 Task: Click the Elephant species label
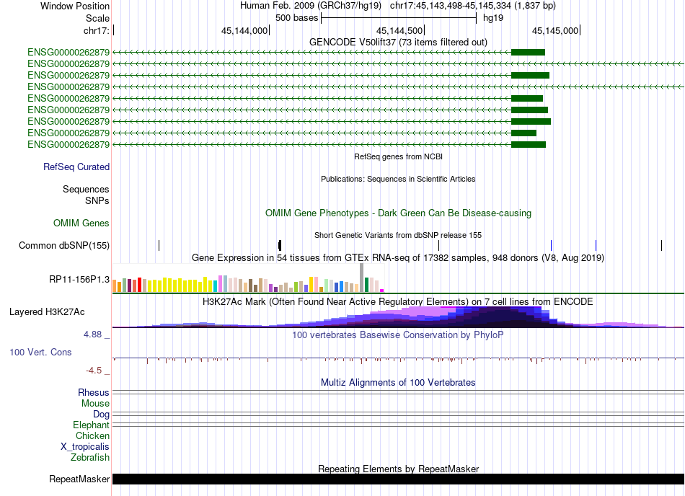pos(92,425)
